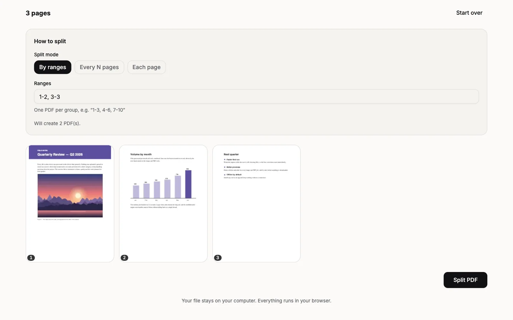The height and width of the screenshot is (320, 513).
Task: Click the page number 3 badge
Action: 218,258
